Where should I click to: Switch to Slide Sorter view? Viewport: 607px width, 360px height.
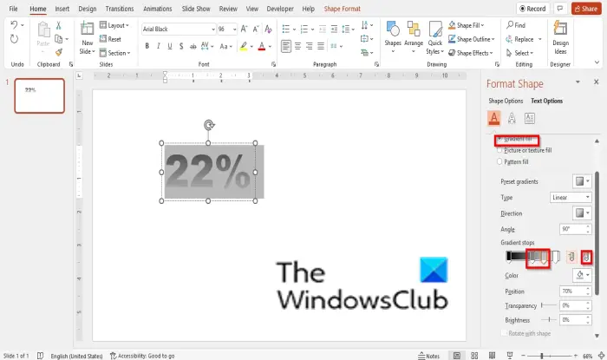pos(474,356)
